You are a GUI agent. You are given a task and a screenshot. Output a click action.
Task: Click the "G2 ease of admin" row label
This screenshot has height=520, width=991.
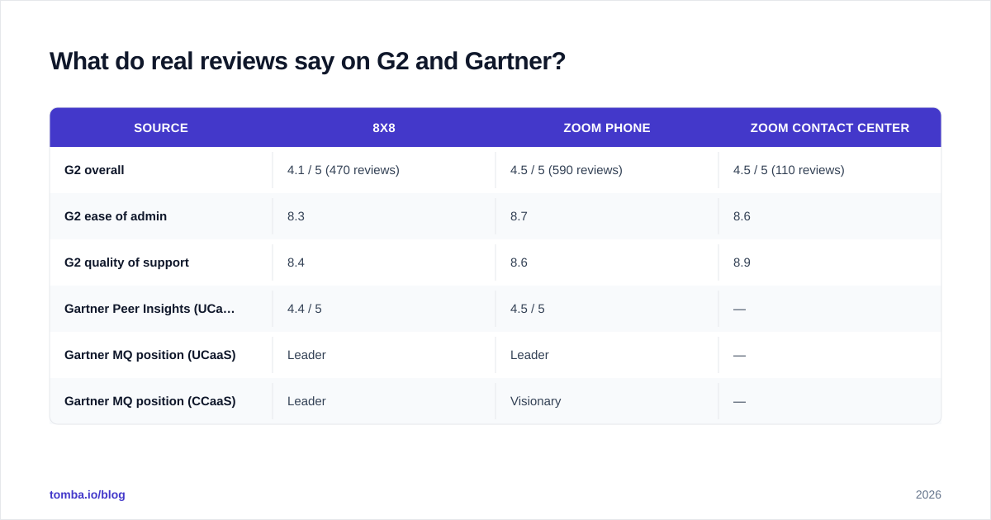[116, 216]
